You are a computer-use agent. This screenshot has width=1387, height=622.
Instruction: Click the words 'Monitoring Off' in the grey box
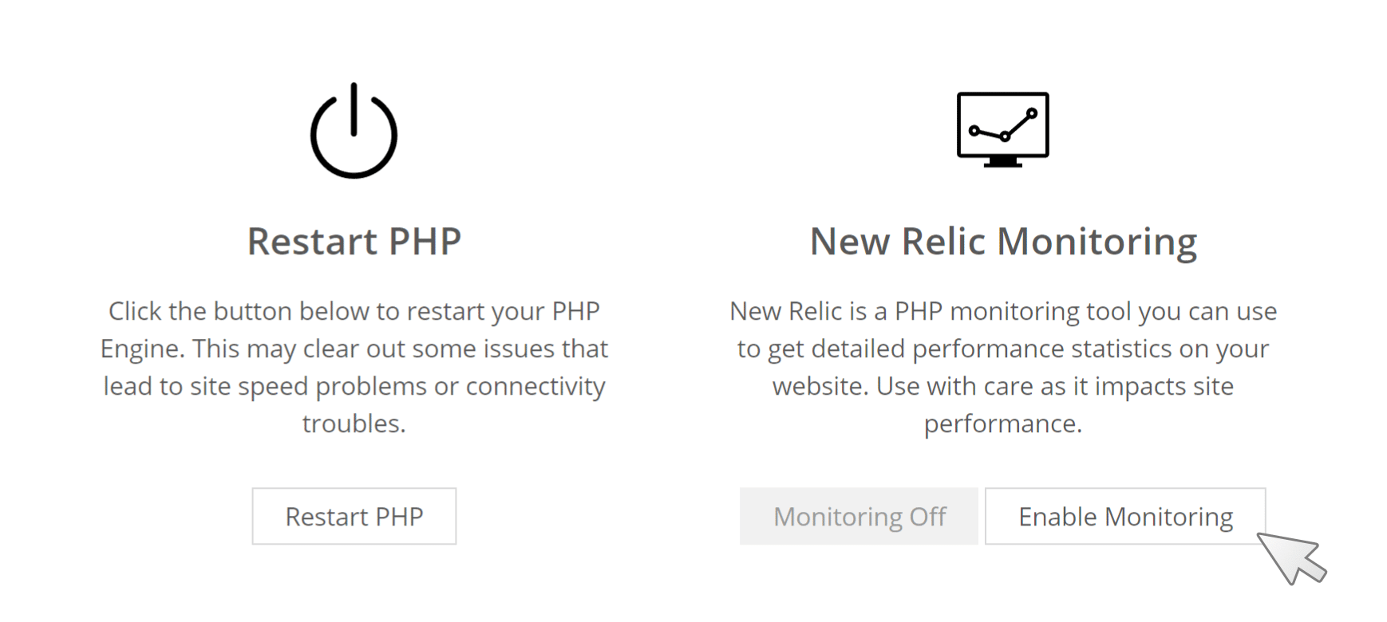859,517
